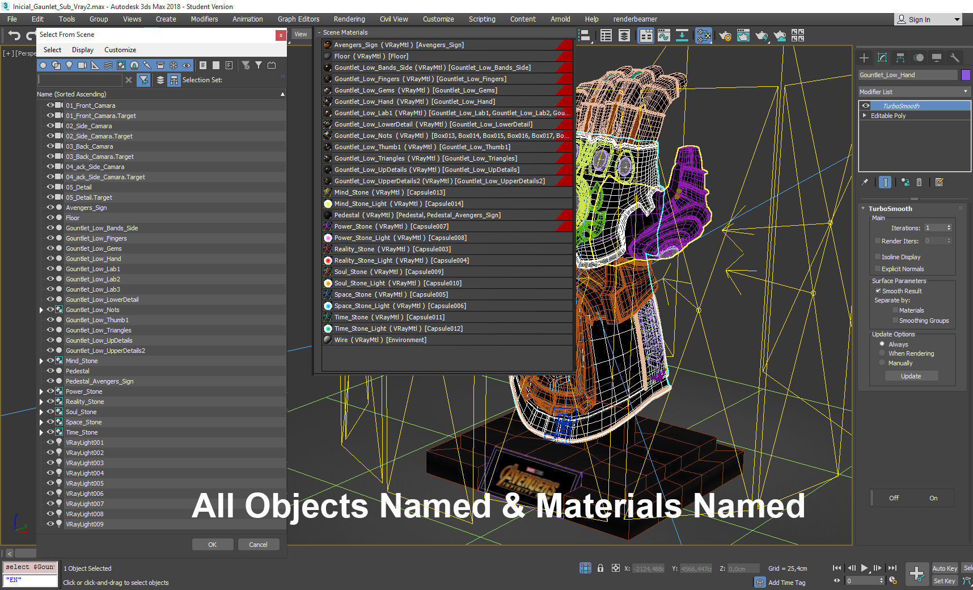
Task: Click Sort by Hierarchy icon
Action: 174,80
